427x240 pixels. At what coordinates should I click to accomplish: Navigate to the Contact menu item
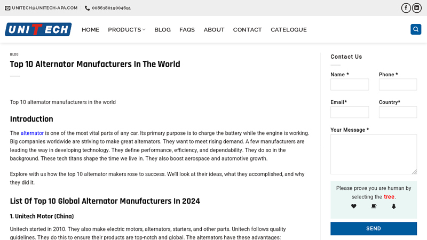(x=247, y=30)
